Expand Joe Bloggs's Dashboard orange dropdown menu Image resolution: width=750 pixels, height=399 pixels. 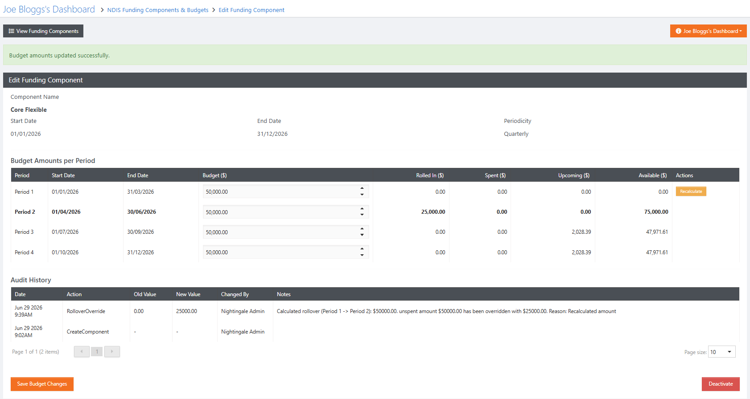[708, 31]
